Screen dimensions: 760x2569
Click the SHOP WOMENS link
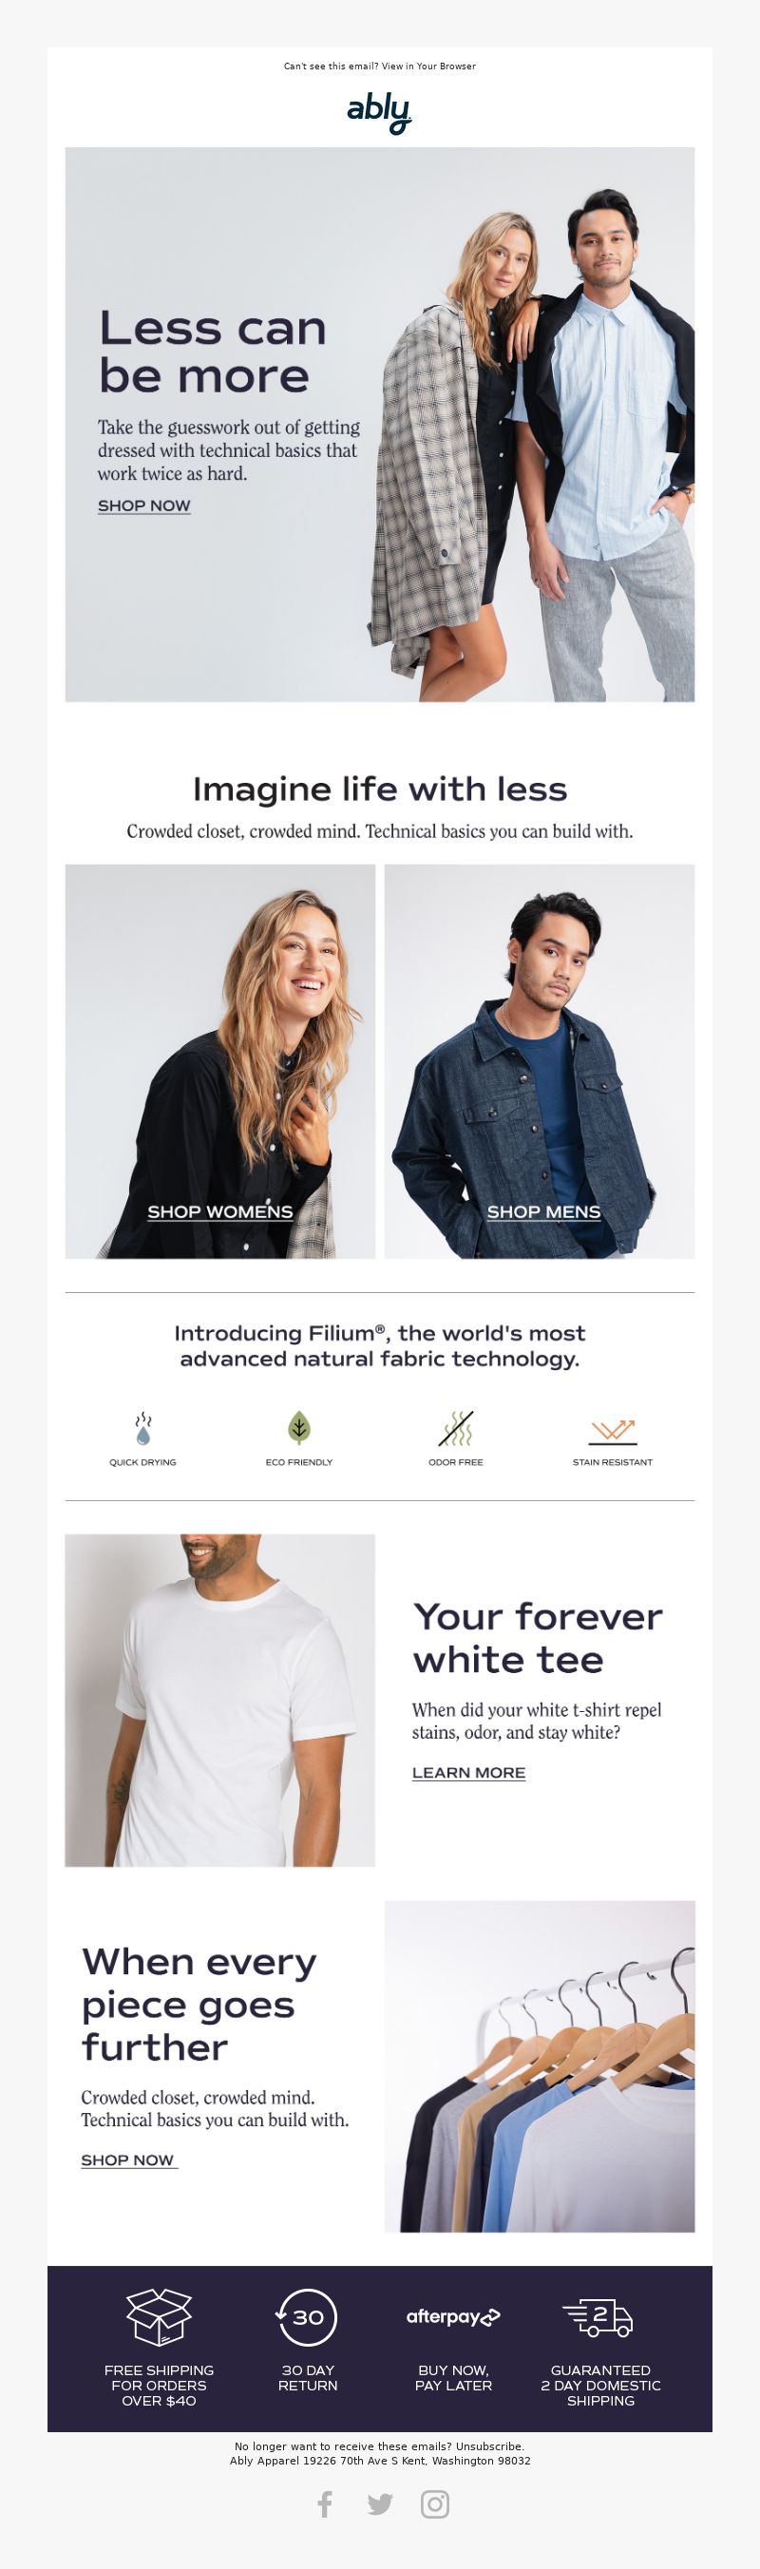pyautogui.click(x=220, y=1211)
